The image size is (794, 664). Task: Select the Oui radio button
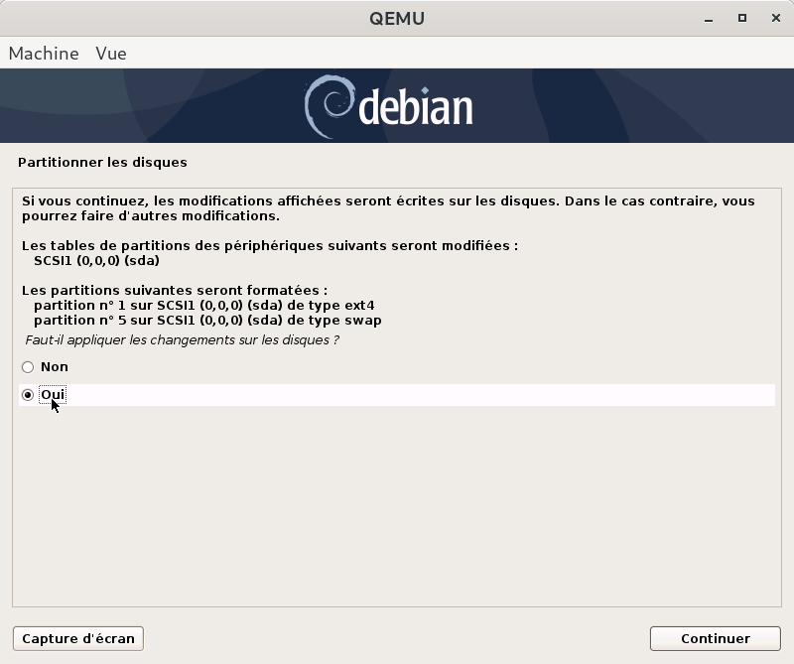coord(28,395)
